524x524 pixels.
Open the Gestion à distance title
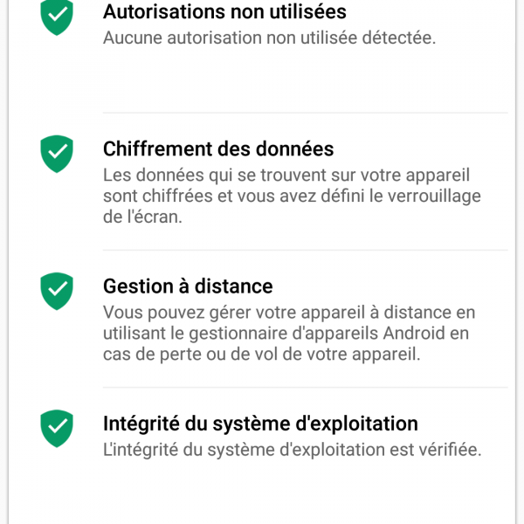188,286
